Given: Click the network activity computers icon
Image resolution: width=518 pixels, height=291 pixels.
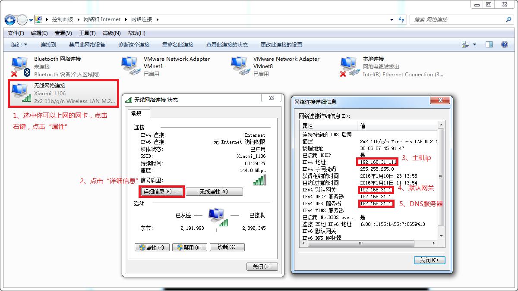Looking at the screenshot, I should 218,217.
